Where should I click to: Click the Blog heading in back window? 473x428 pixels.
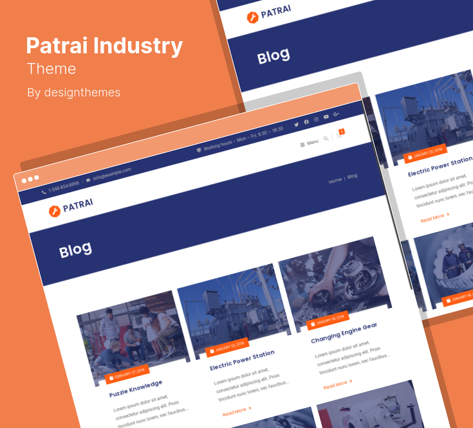coord(274,56)
